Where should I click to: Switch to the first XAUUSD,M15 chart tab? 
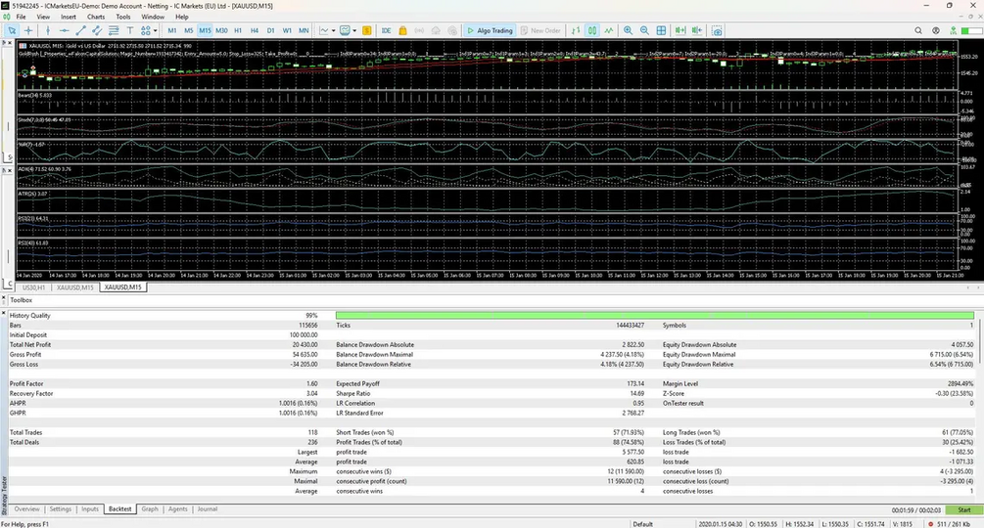(x=74, y=287)
